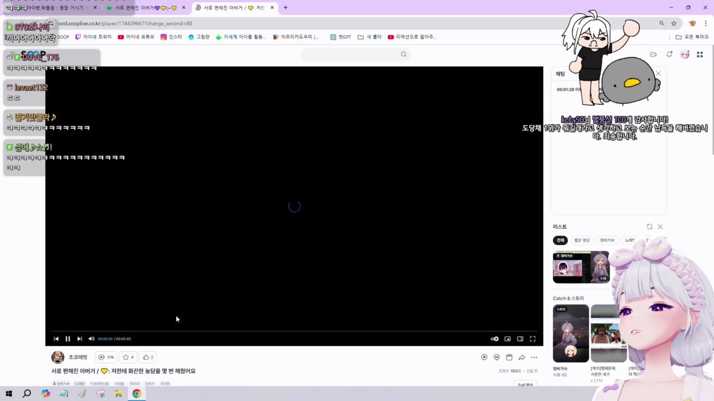Open the Full 영상 button
Screen dimensions: 714x401
(x=525, y=384)
